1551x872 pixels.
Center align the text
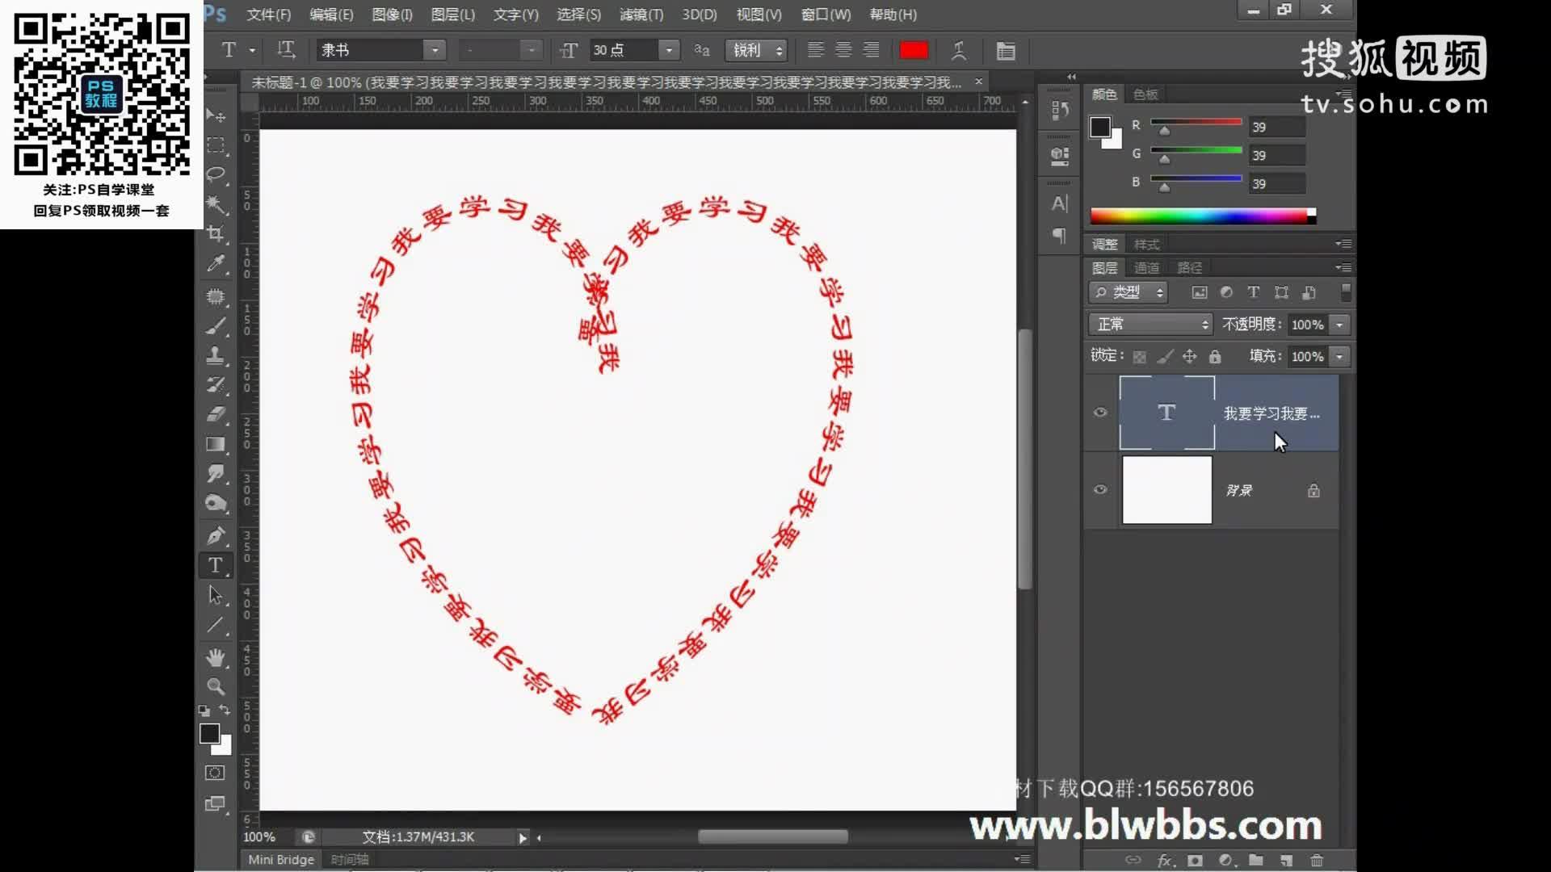(843, 50)
